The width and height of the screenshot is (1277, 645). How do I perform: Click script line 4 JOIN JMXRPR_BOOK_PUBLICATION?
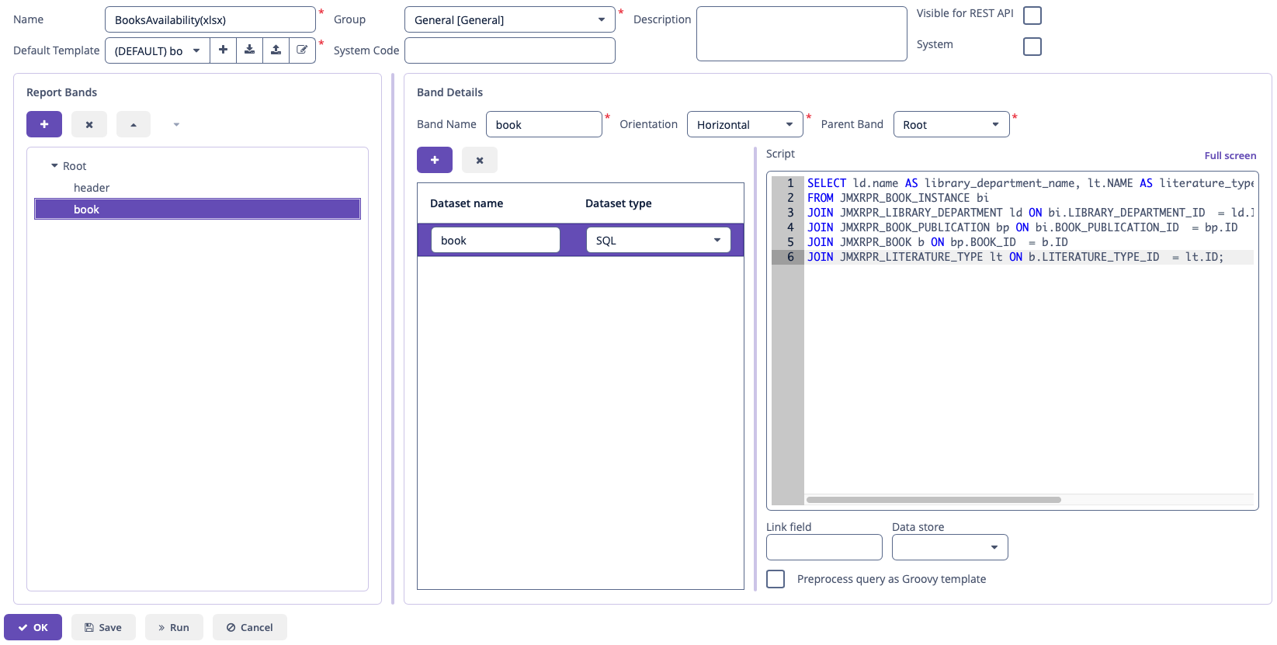pyautogui.click(x=1022, y=227)
